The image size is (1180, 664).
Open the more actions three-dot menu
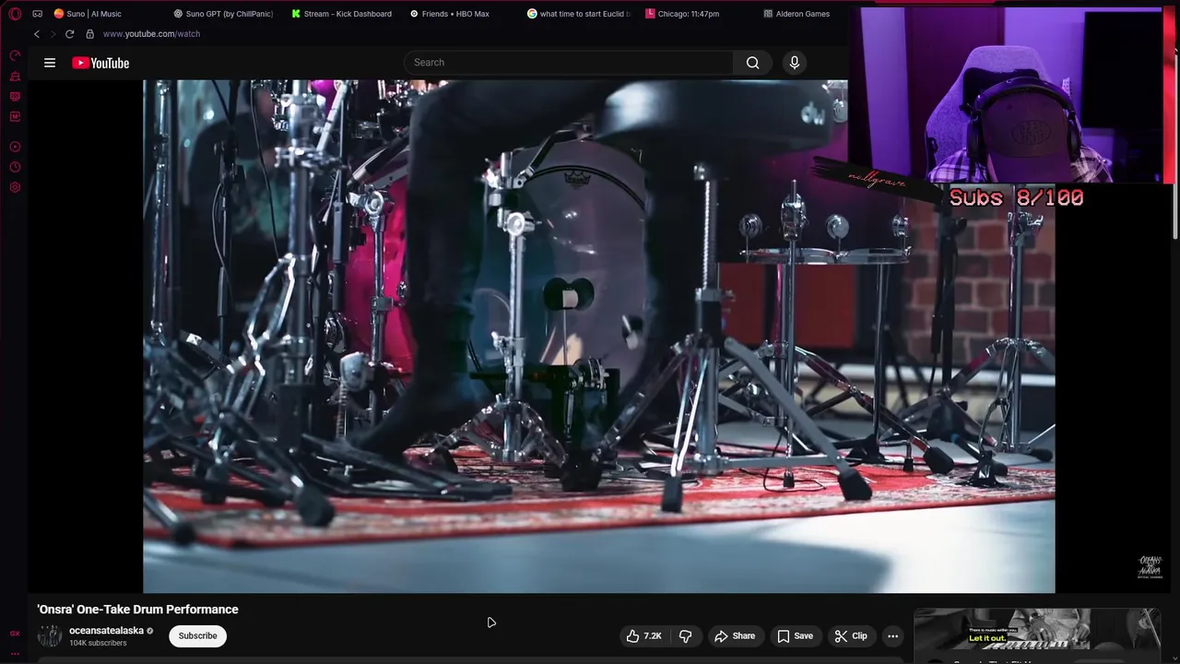click(892, 635)
